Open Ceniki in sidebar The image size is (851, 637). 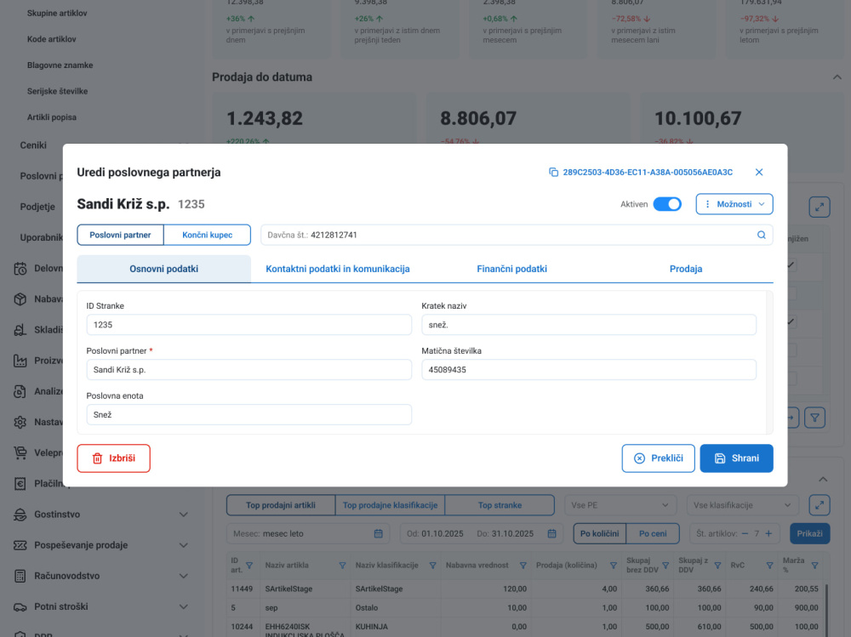pyautogui.click(x=33, y=145)
